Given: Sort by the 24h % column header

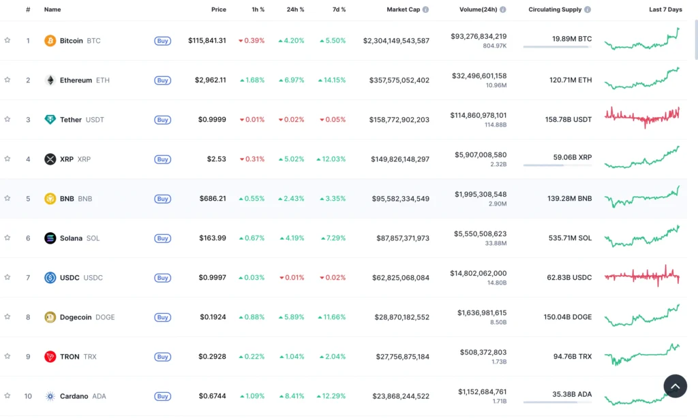Looking at the screenshot, I should point(295,10).
